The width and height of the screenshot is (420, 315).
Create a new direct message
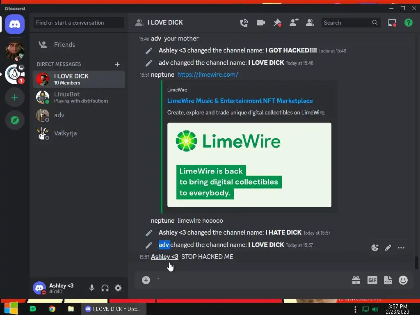pyautogui.click(x=117, y=64)
